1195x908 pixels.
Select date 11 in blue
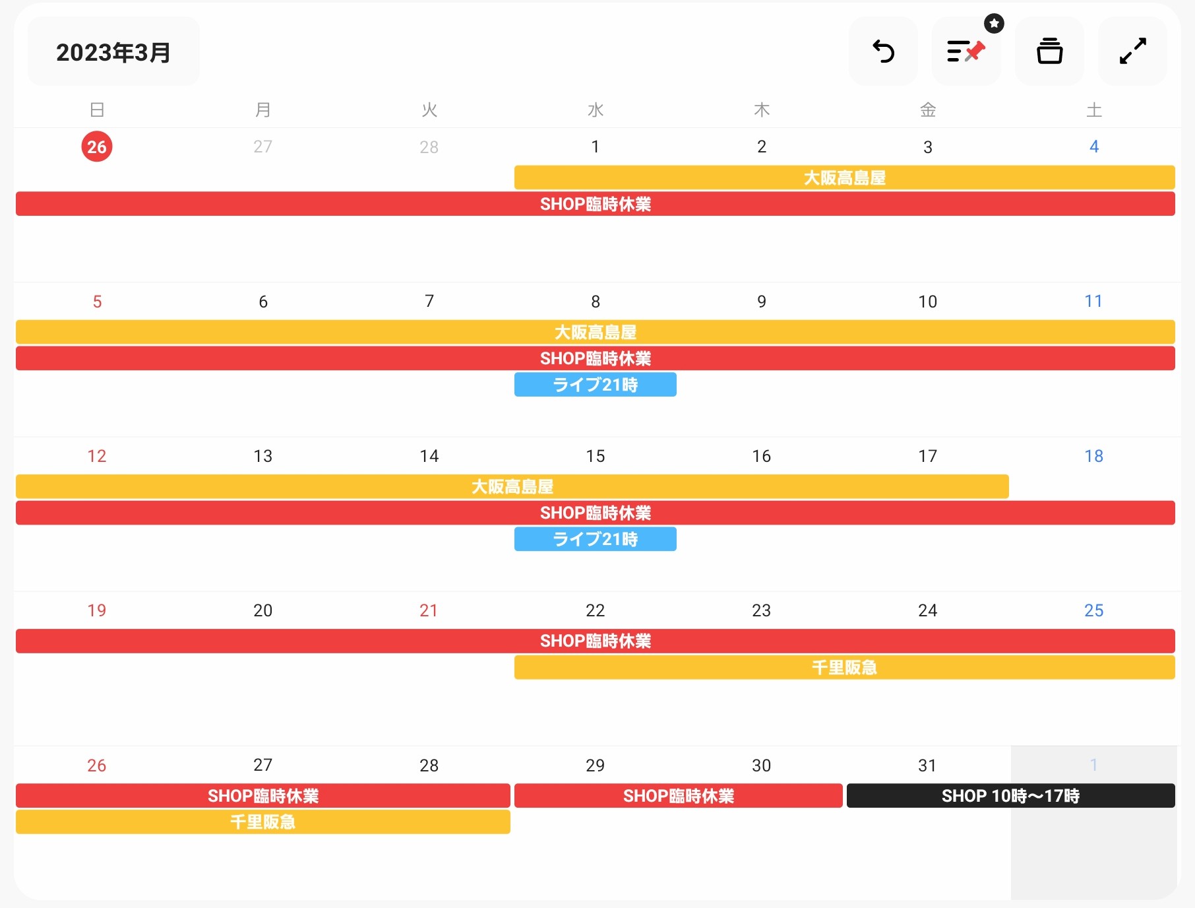tap(1094, 302)
